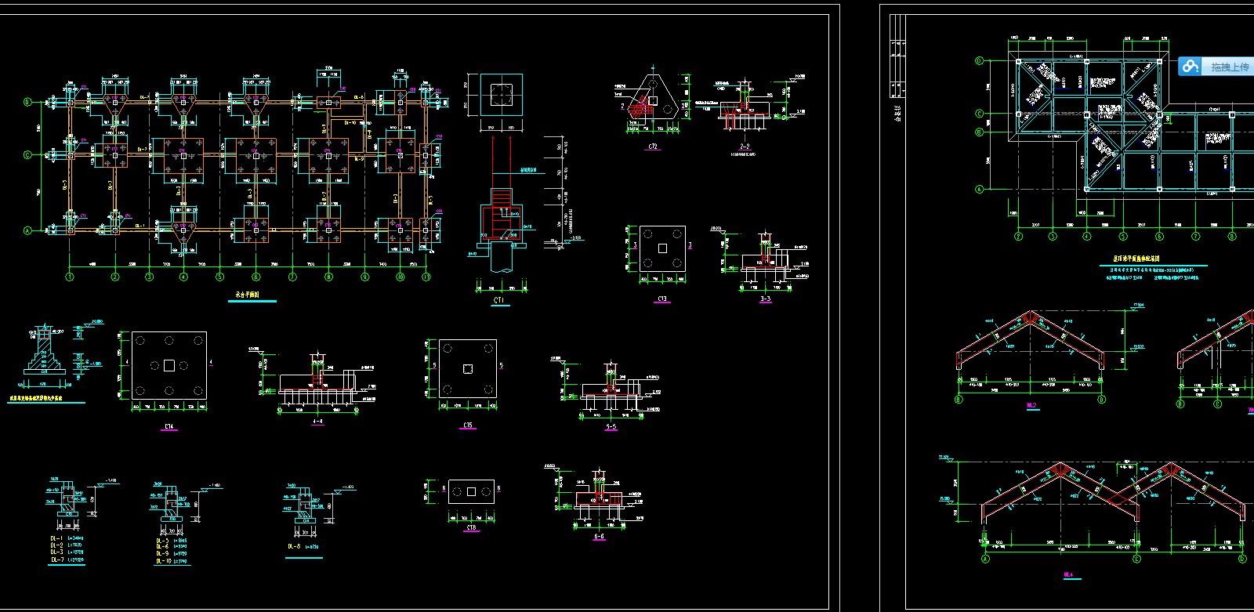Select the CT6 detail label
Image resolution: width=1254 pixels, height=612 pixels.
pyautogui.click(x=471, y=527)
